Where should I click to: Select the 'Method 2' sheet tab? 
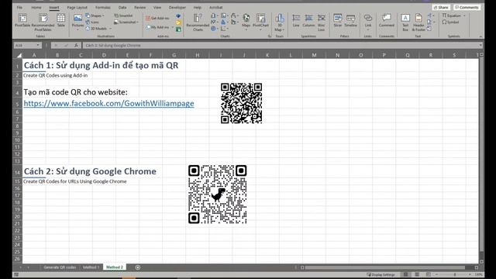tap(115, 267)
